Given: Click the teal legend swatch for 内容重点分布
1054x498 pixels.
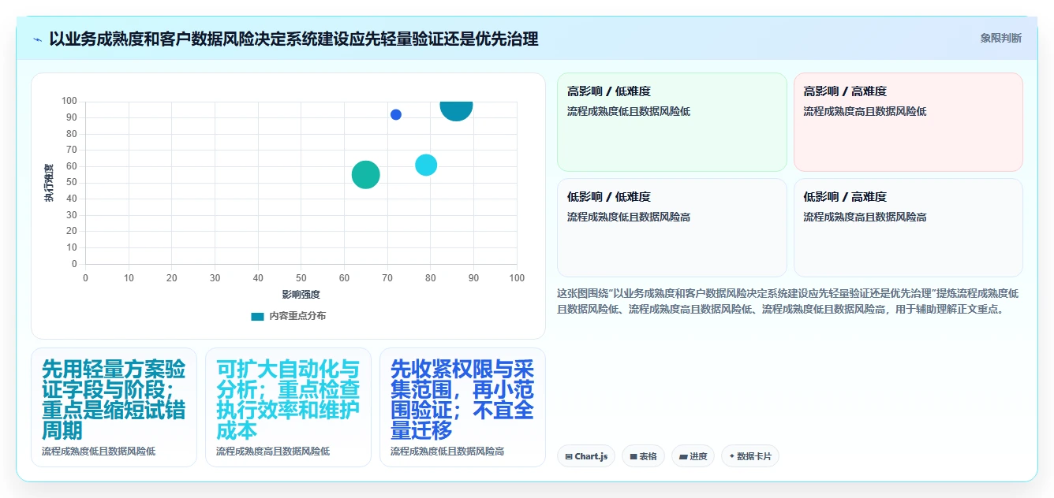Looking at the screenshot, I should (257, 316).
